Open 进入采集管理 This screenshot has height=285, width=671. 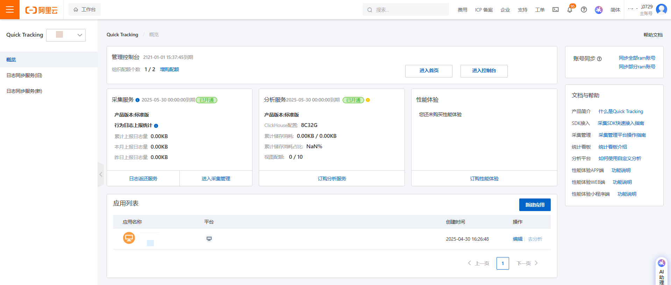(x=216, y=179)
